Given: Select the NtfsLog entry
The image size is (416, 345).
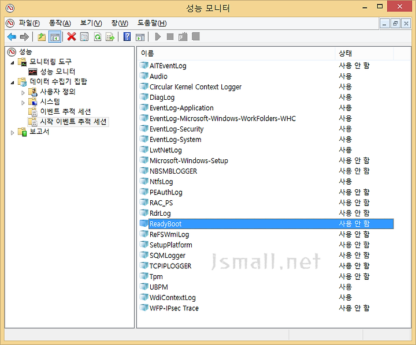Looking at the screenshot, I should point(161,182).
